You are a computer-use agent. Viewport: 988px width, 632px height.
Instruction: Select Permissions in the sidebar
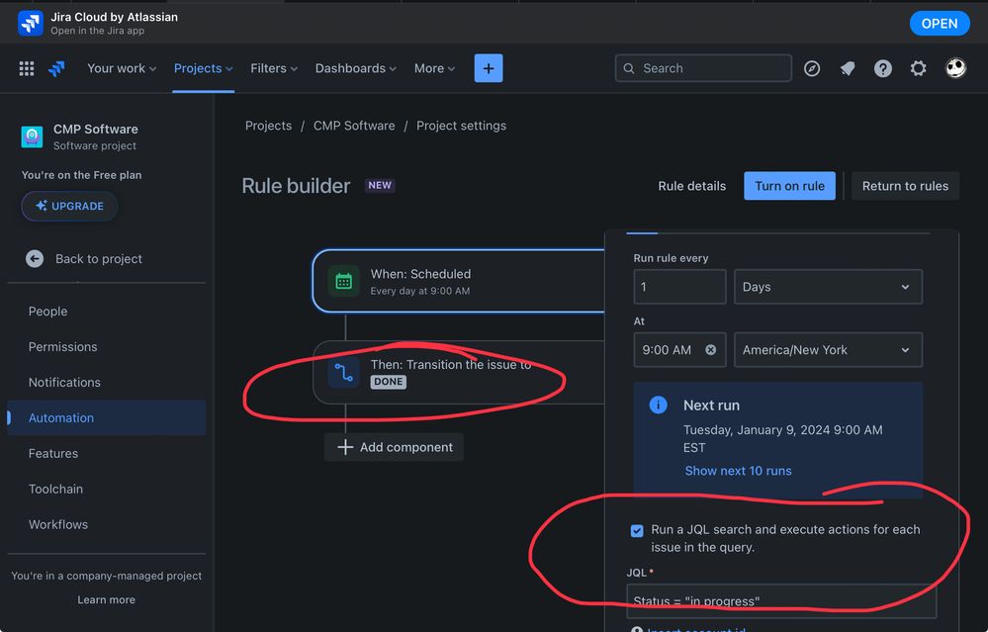pyautogui.click(x=63, y=347)
